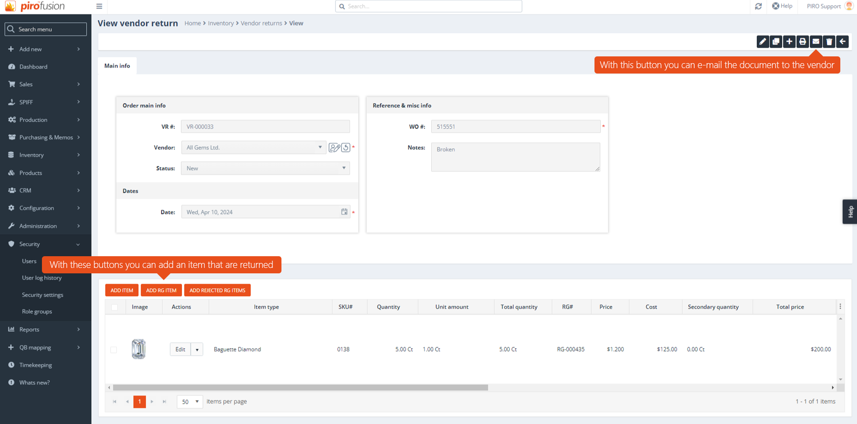Click the diamond item thumbnail
The image size is (857, 424).
(x=139, y=349)
